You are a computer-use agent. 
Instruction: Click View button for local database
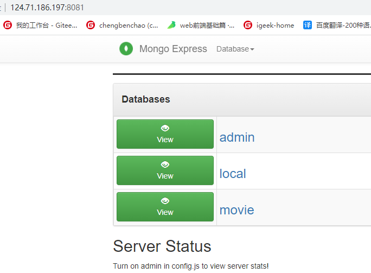tap(165, 170)
